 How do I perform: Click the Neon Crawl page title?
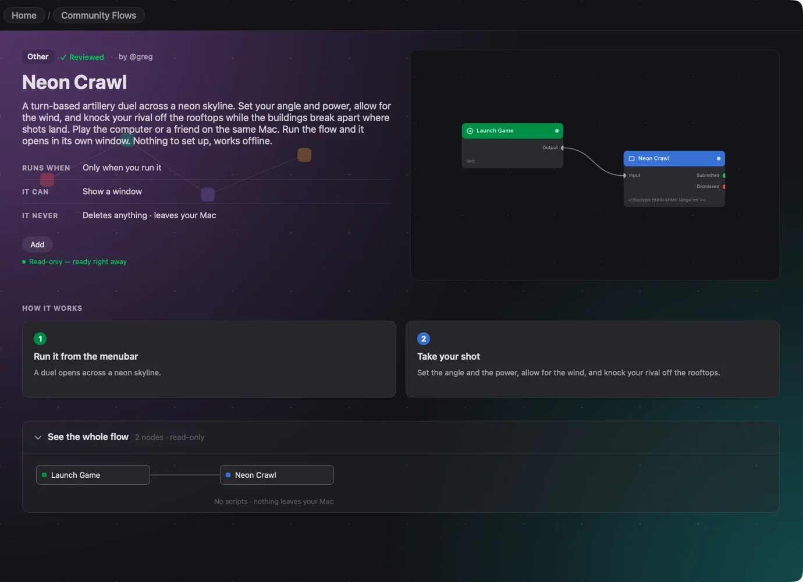(x=74, y=82)
